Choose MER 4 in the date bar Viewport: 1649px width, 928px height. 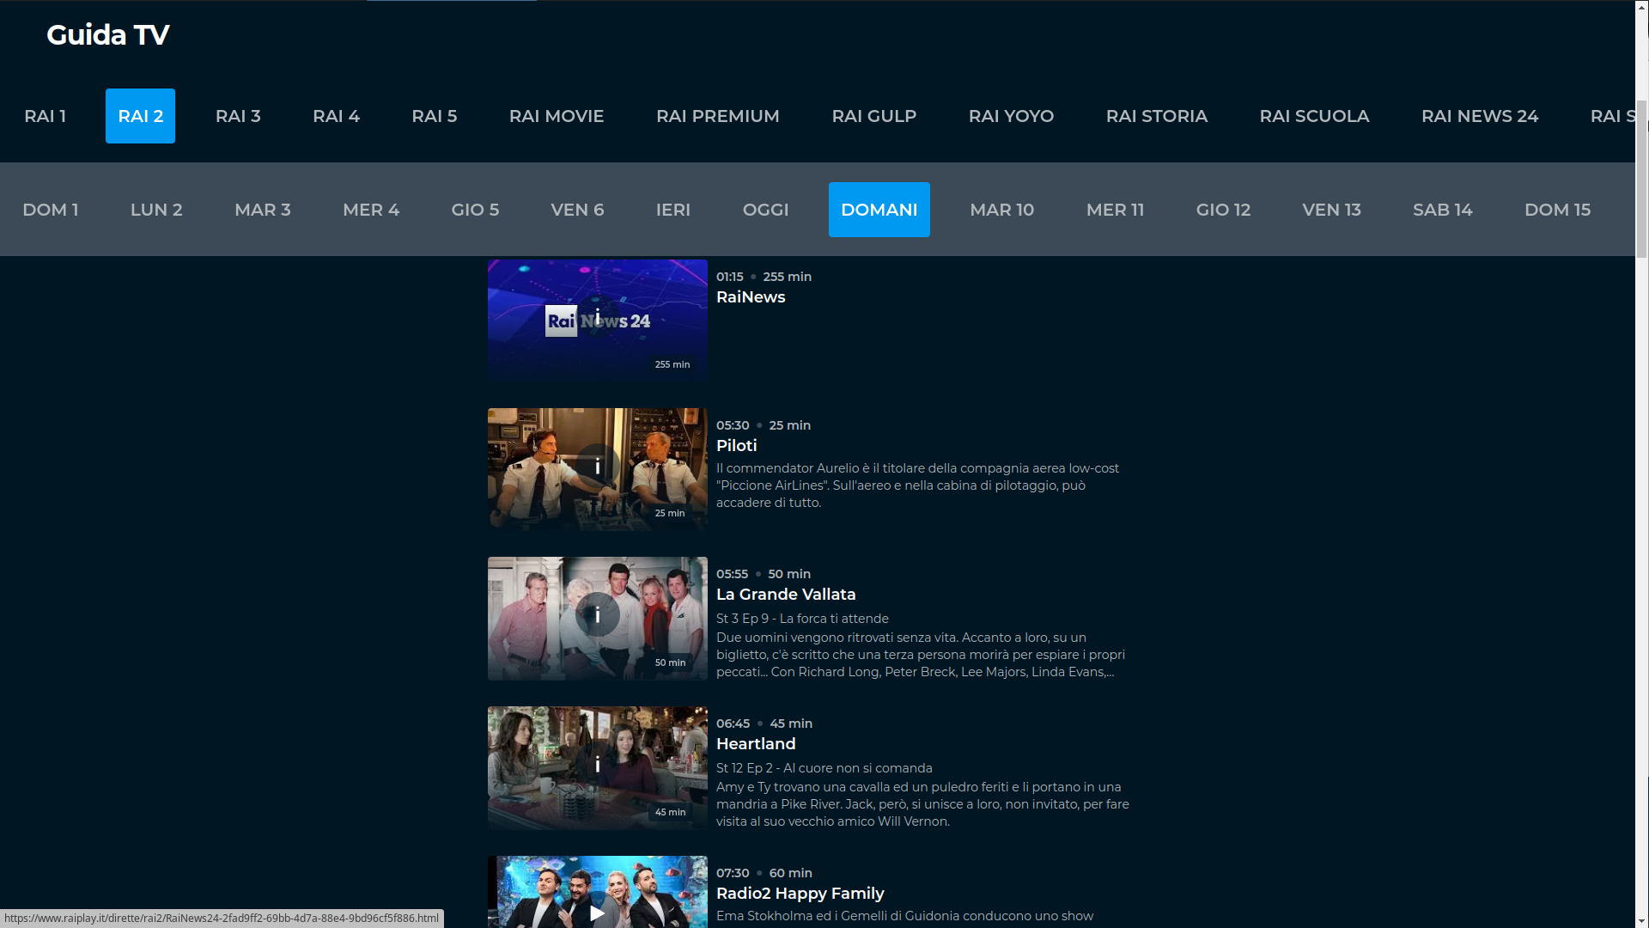[371, 210]
